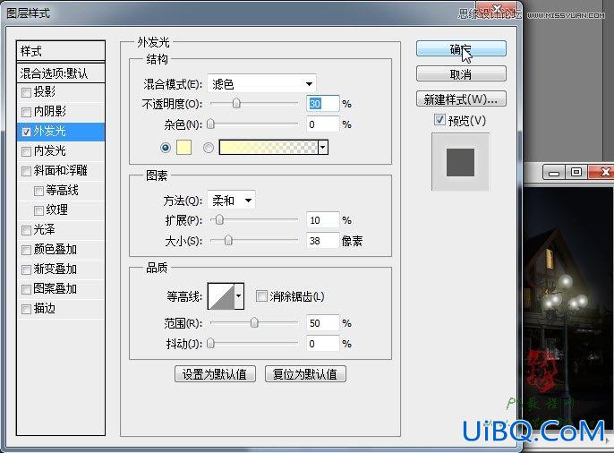Toggle the 预览 preview checkbox
This screenshot has width=614, height=453.
[439, 119]
